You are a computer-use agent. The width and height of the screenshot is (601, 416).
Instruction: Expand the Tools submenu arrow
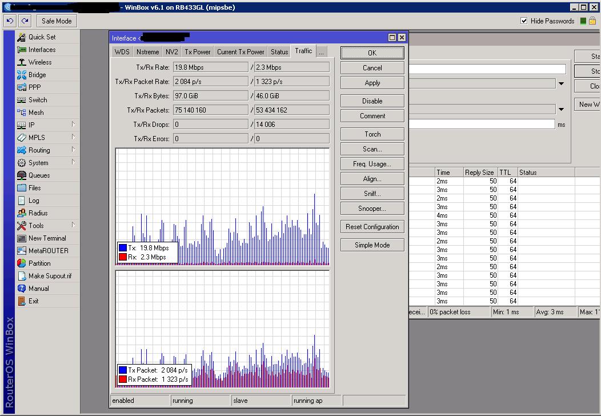tap(73, 225)
